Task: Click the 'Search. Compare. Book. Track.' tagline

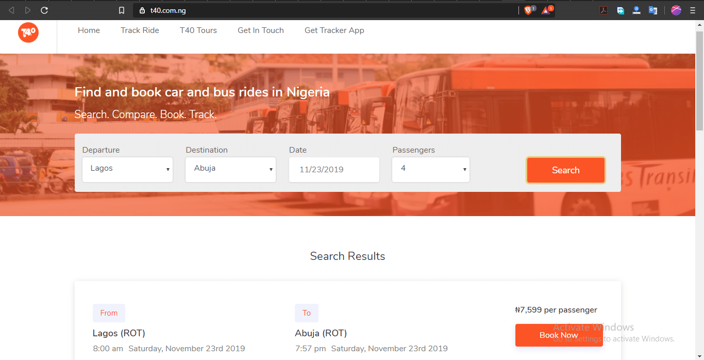Action: [x=145, y=114]
